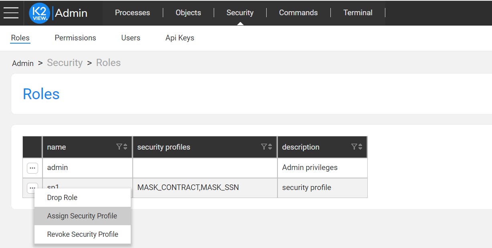The width and height of the screenshot is (492, 248).
Task: Filter the name column
Action: [x=119, y=147]
